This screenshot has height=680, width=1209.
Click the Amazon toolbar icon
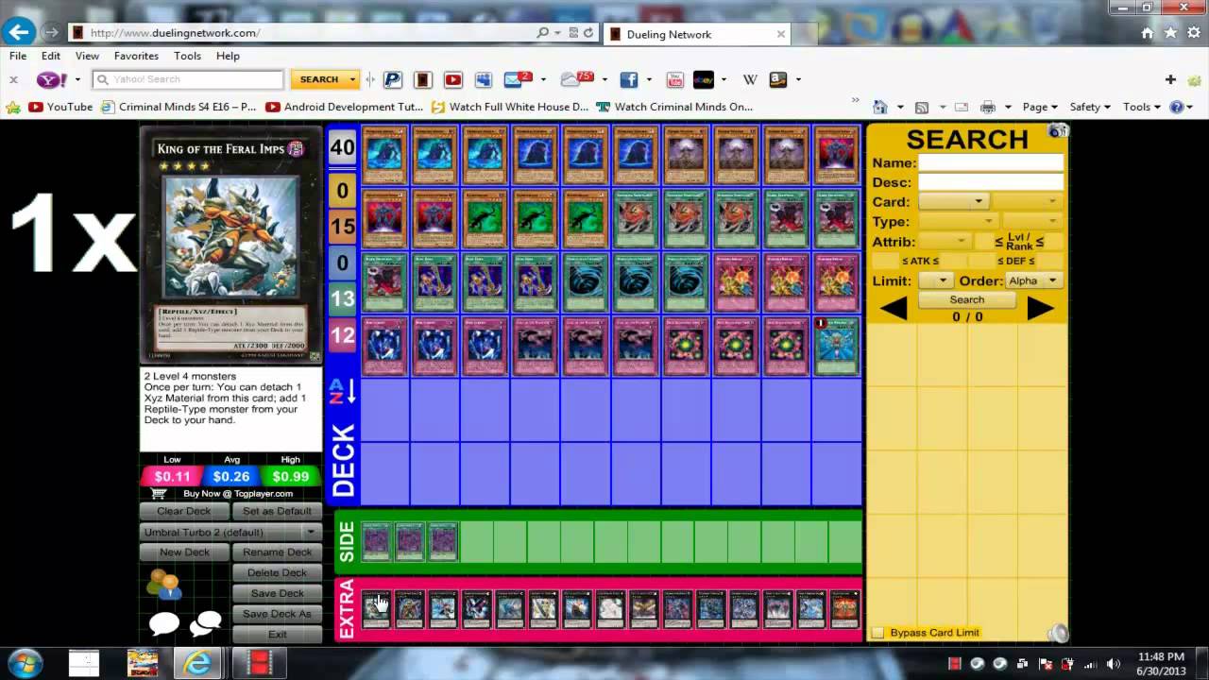tap(778, 80)
